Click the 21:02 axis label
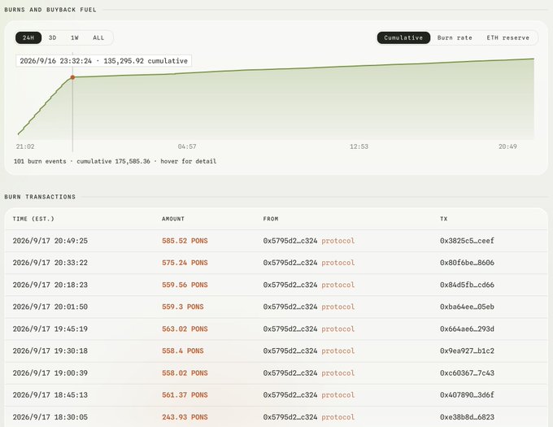The height and width of the screenshot is (427, 553). pos(25,146)
